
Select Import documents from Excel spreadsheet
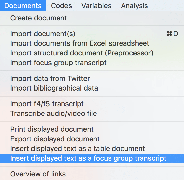pos(92,43)
